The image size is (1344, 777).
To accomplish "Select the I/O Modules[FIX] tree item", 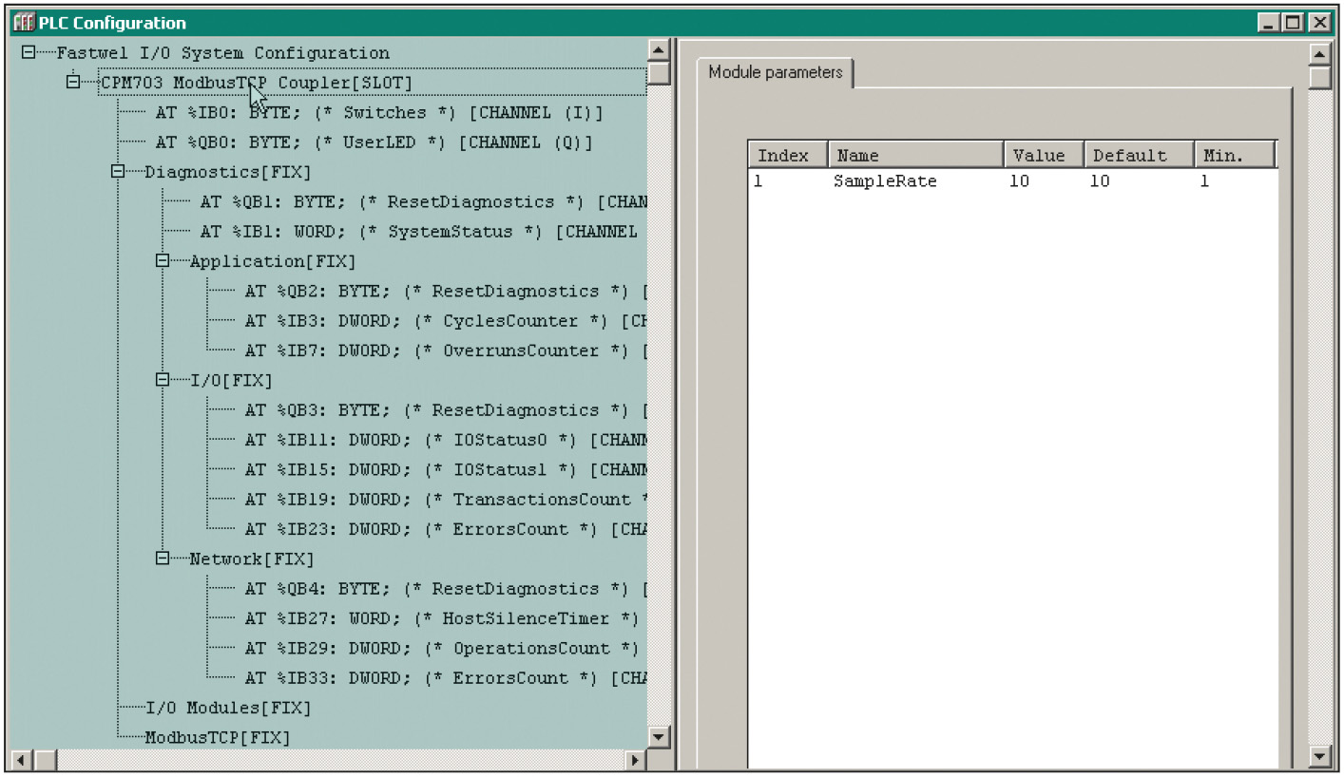I will point(227,708).
